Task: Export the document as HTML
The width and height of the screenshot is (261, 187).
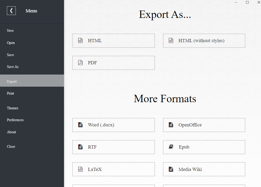Action: pos(114,41)
